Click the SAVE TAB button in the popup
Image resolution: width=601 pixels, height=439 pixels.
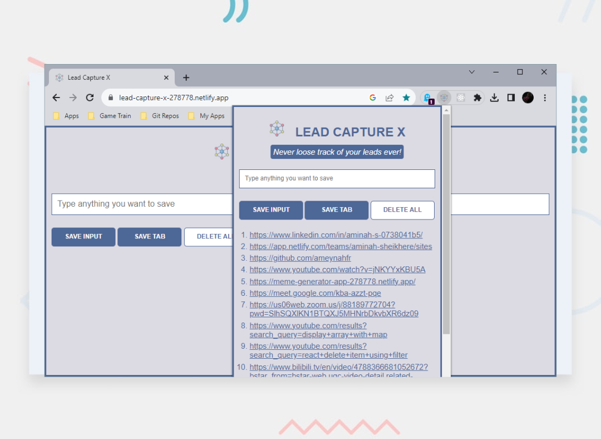[336, 210]
